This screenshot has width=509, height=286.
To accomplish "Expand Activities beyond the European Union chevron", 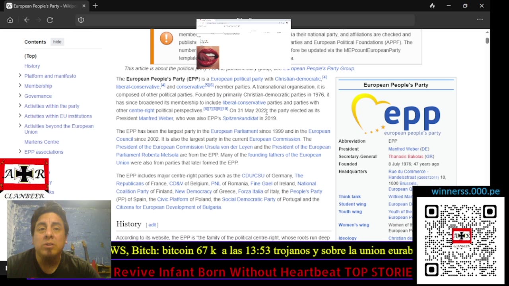I will click(20, 126).
